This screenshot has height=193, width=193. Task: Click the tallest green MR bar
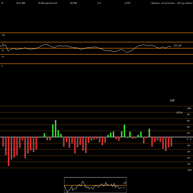point(56,129)
